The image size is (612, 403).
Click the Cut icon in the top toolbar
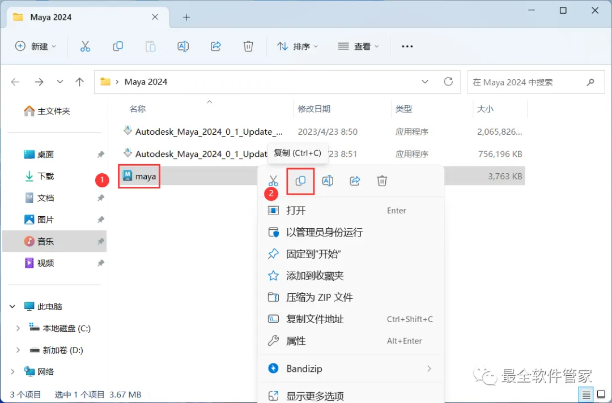coord(85,46)
